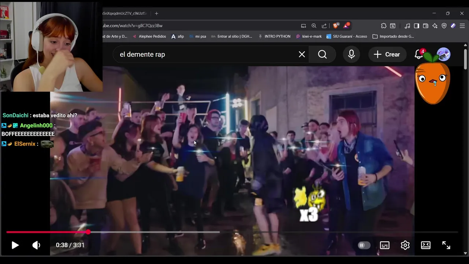Screen dimensions: 469x264
Task: Toggle subtitles captions
Action: [x=385, y=245]
